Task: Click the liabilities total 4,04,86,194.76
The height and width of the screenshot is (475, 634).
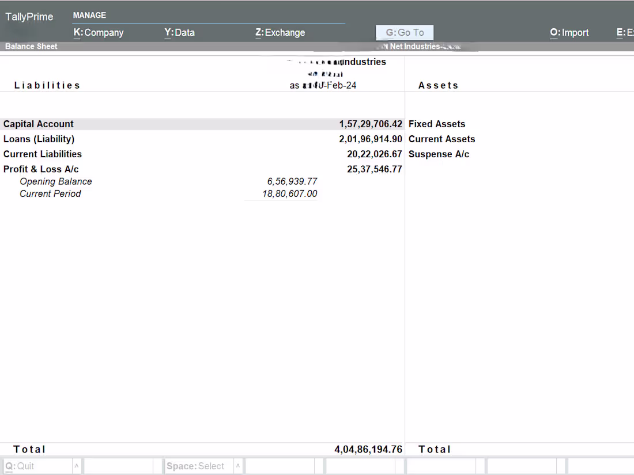Action: tap(368, 449)
